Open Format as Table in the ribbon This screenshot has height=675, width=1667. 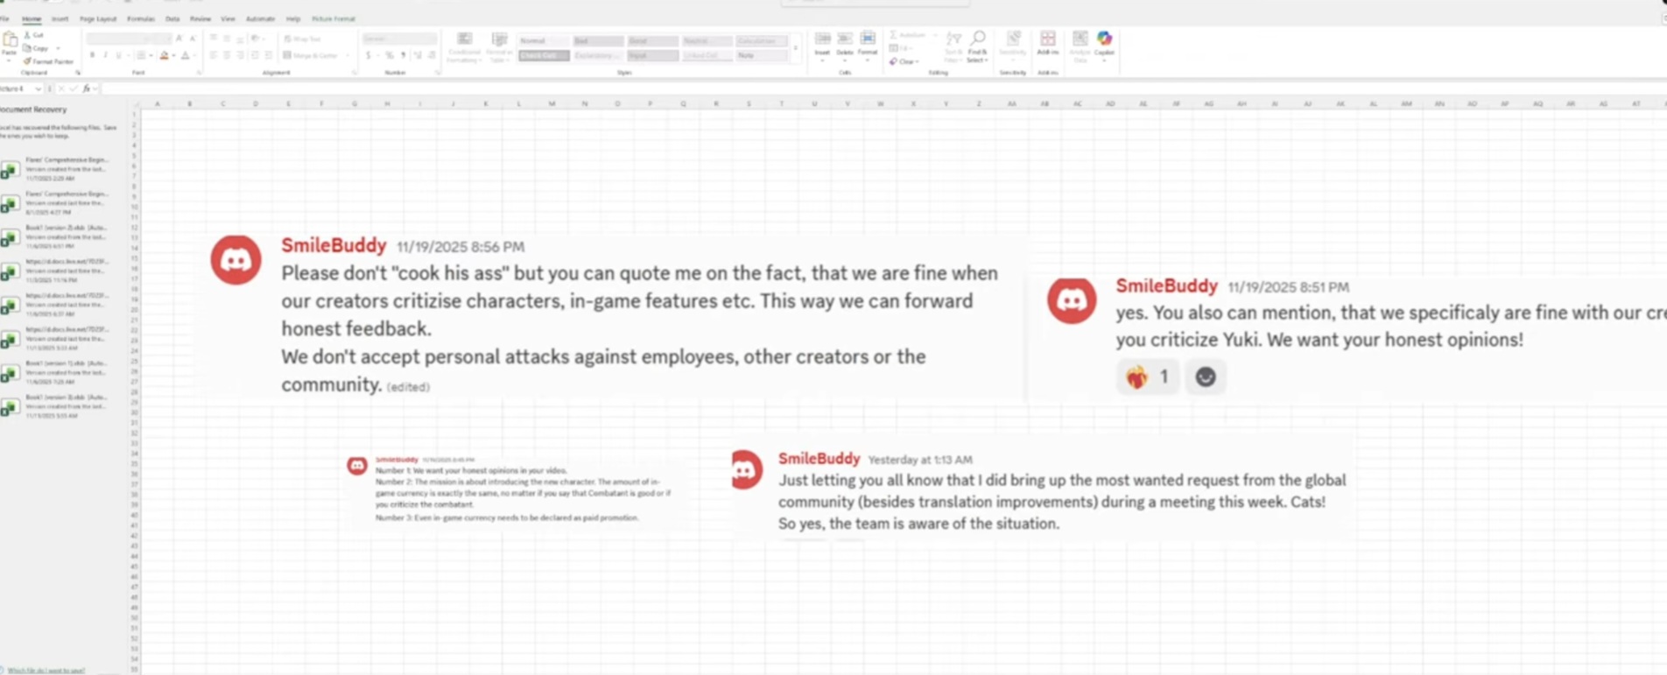[x=499, y=47]
